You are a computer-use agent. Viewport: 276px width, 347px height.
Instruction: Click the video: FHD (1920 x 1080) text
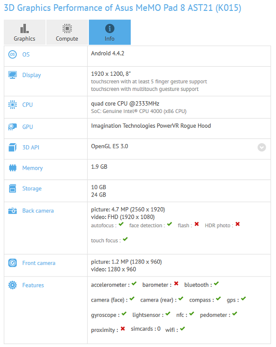tap(123, 217)
